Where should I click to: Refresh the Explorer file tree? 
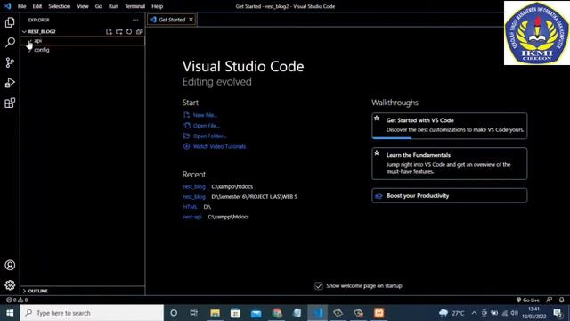coord(129,32)
